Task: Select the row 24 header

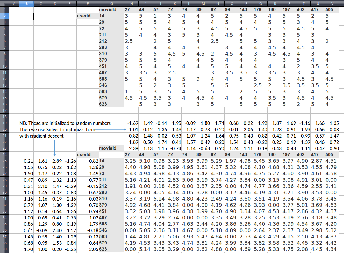Action: tap(5, 155)
